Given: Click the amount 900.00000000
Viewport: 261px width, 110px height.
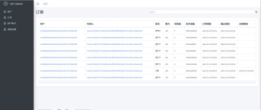Looking at the screenshot, I should pos(191,51).
